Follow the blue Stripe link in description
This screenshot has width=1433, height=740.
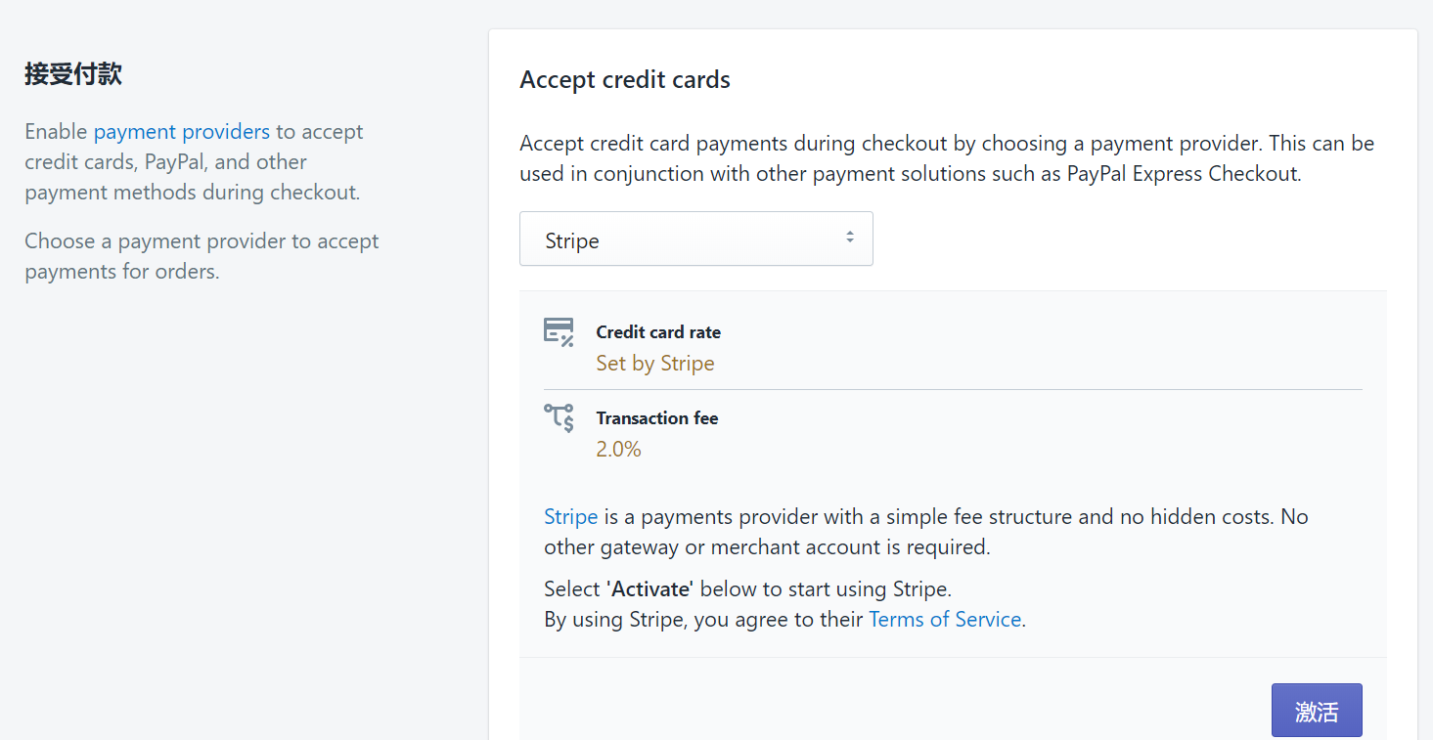click(570, 516)
